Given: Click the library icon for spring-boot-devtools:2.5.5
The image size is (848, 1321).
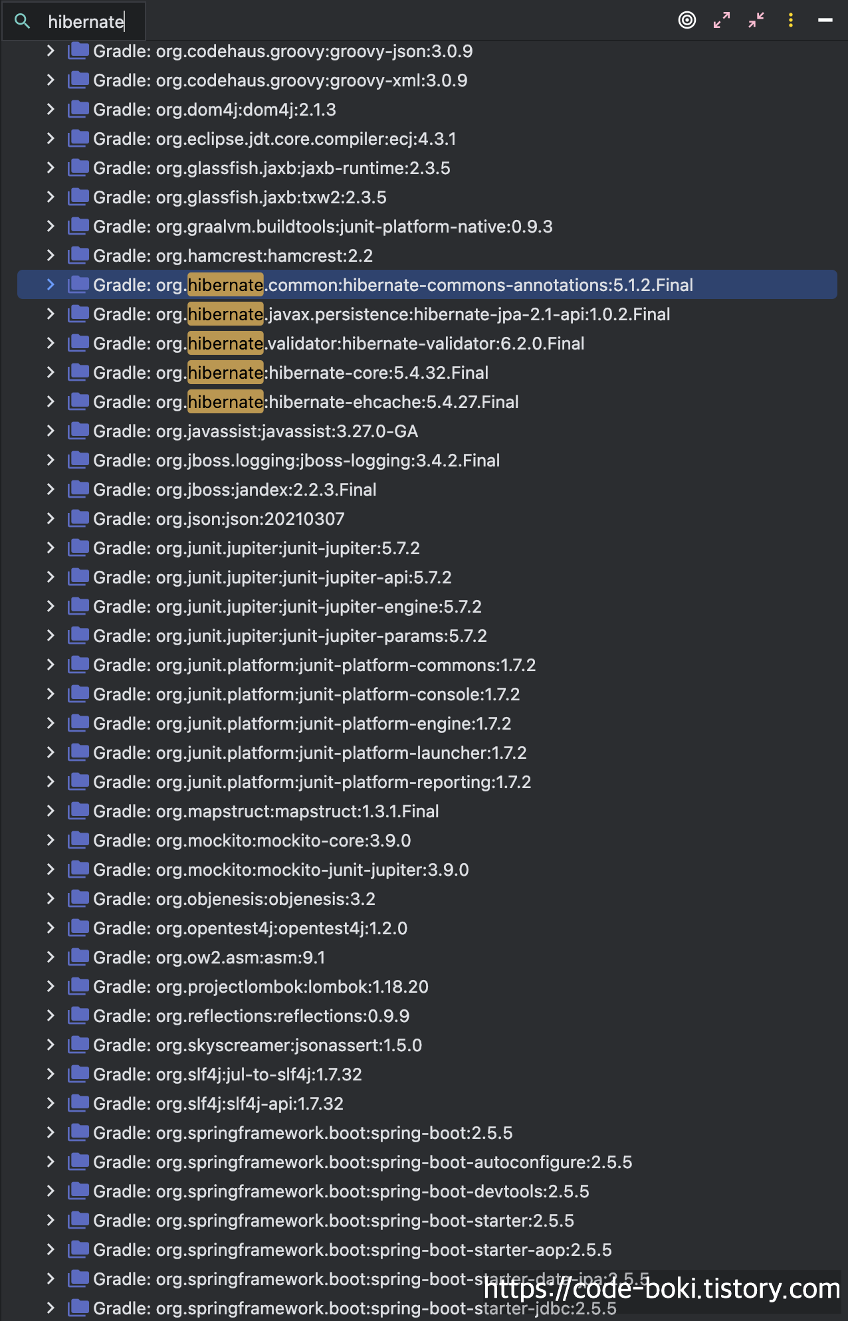Looking at the screenshot, I should (x=78, y=1191).
